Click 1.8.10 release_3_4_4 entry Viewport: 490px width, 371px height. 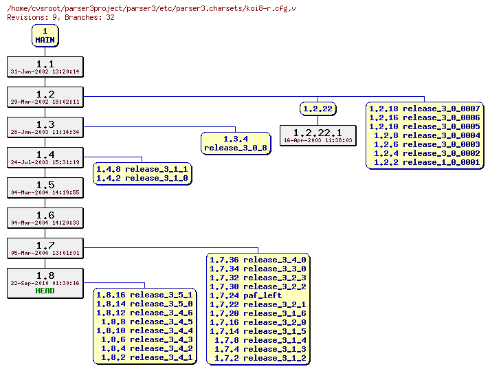(145, 330)
